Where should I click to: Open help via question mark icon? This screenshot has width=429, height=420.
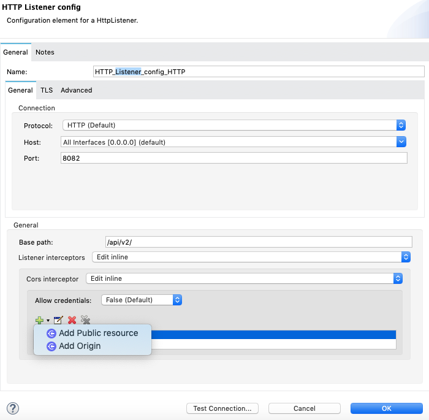coord(12,408)
